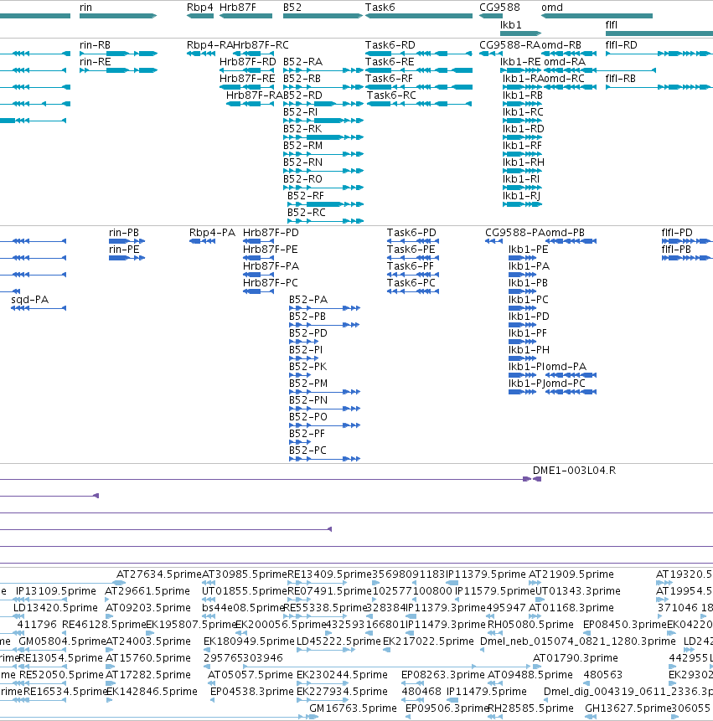This screenshot has height=721, width=713.
Task: Select transcript B52-RO
Action: coord(302,179)
